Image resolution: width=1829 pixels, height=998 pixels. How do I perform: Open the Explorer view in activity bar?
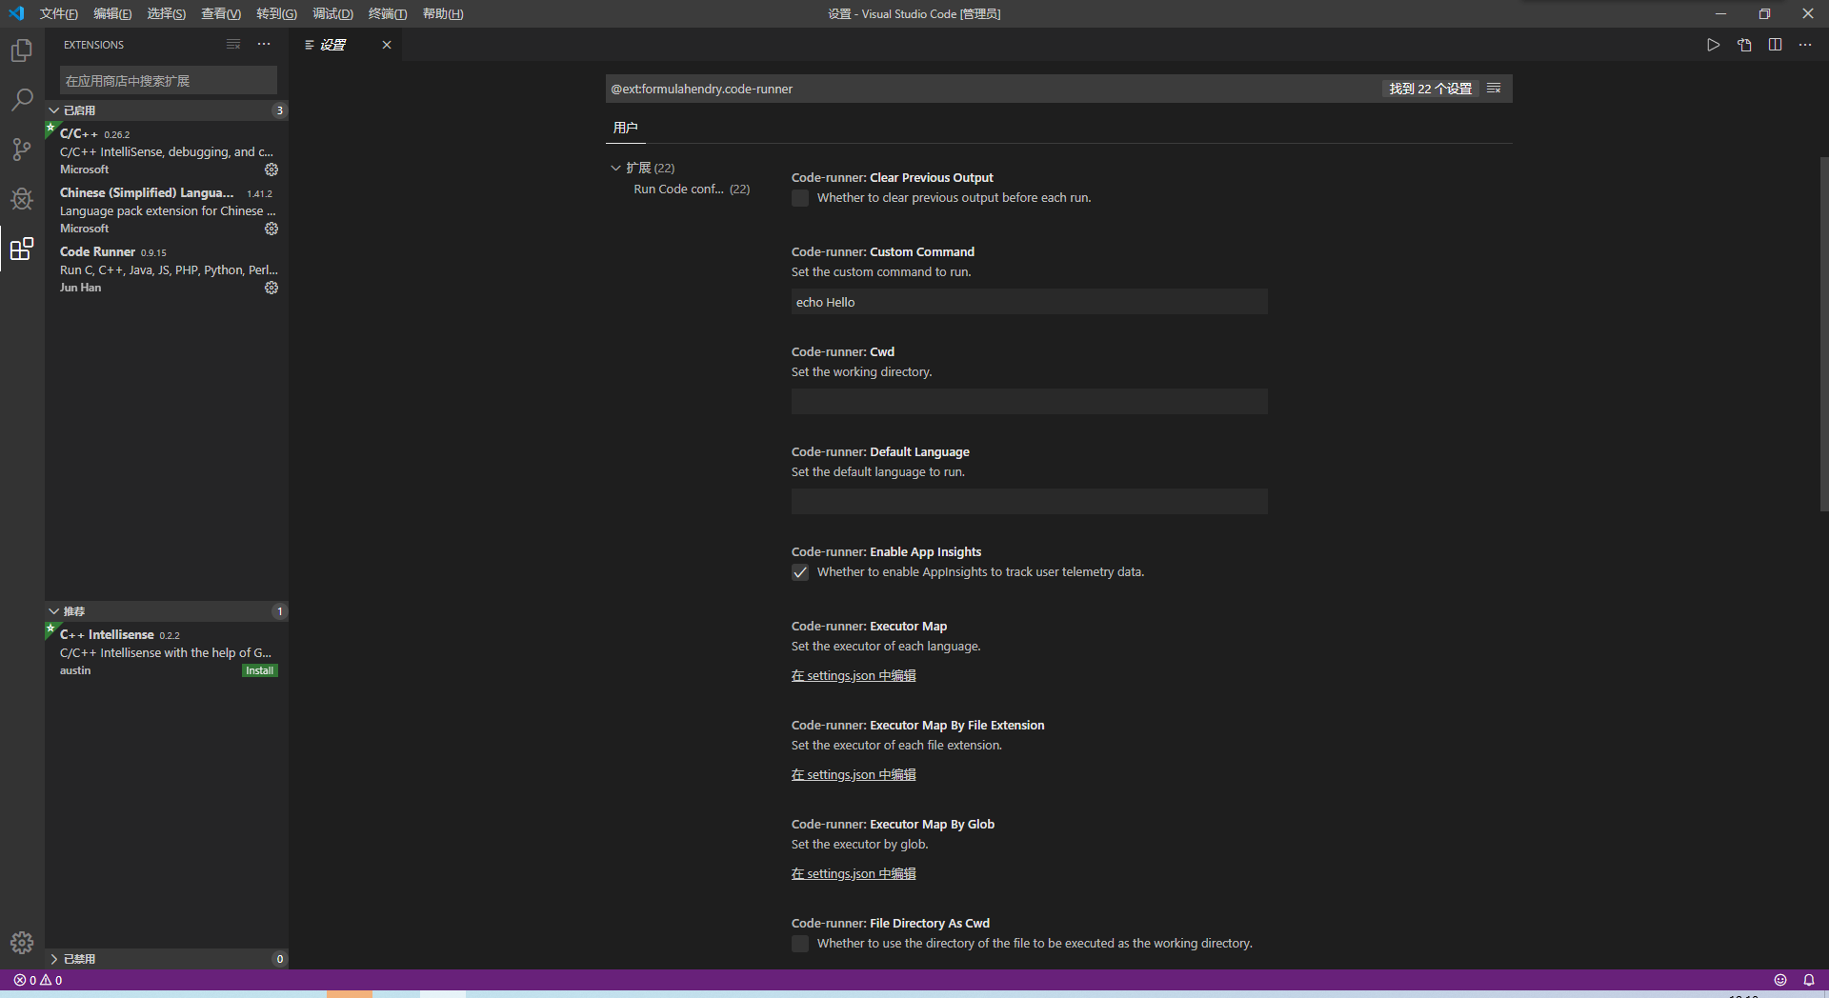[x=22, y=50]
